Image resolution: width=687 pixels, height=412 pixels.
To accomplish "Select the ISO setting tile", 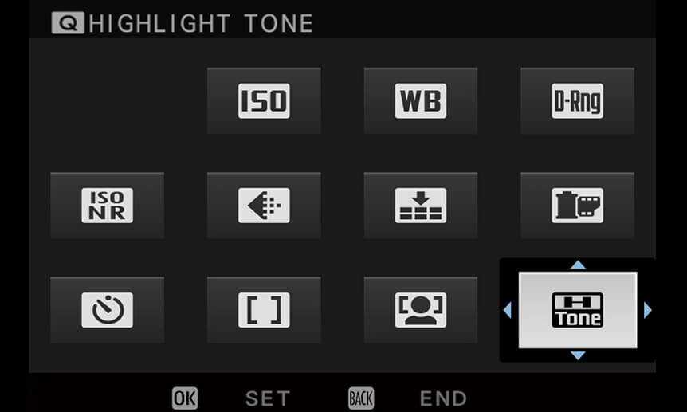I will click(264, 100).
